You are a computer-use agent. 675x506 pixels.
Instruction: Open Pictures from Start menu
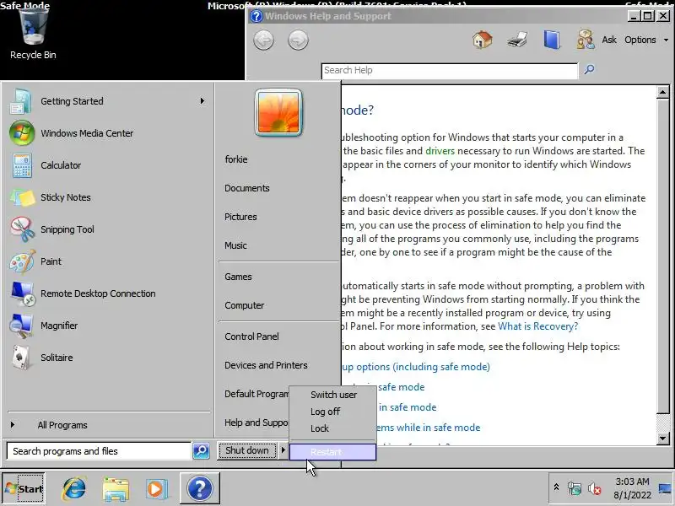(x=240, y=217)
